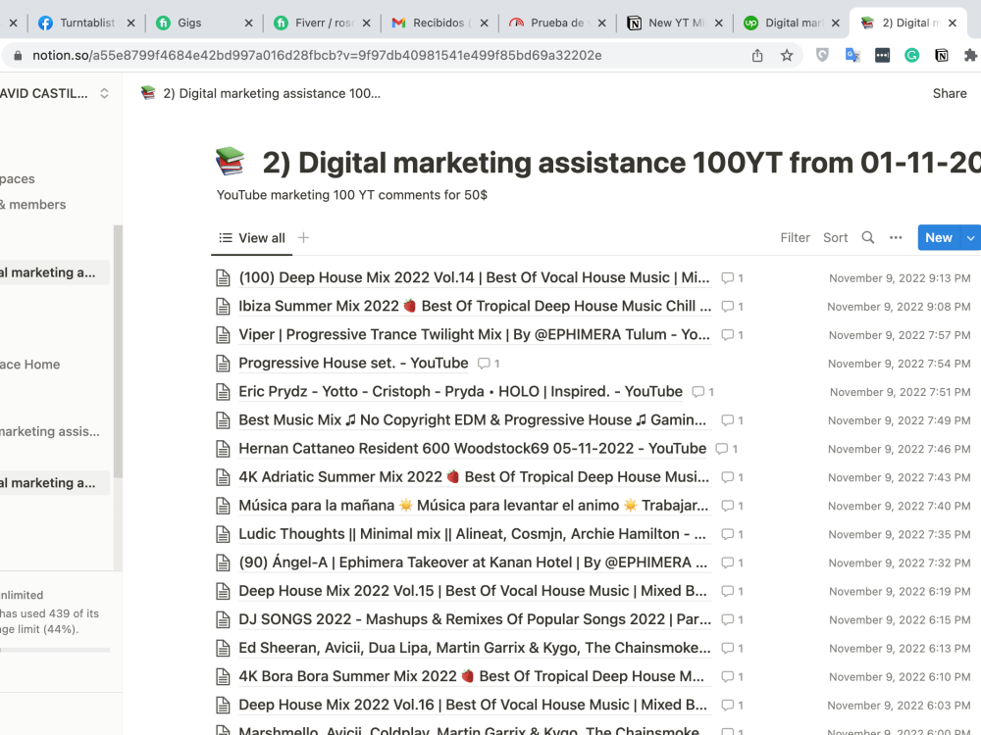Open the Sort option
Viewport: 981px width, 735px height.
click(x=835, y=237)
